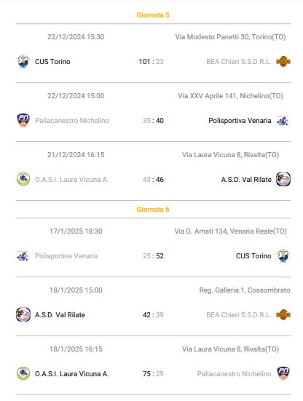Click BEA Chieri logo in the 42:39 match

[x=283, y=315]
